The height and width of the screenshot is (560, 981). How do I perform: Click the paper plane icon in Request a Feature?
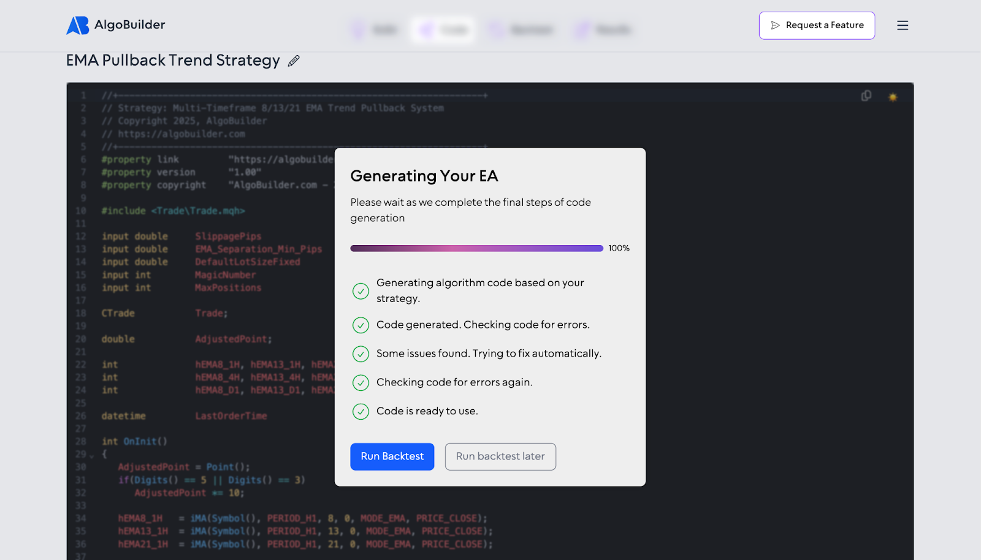click(x=776, y=26)
